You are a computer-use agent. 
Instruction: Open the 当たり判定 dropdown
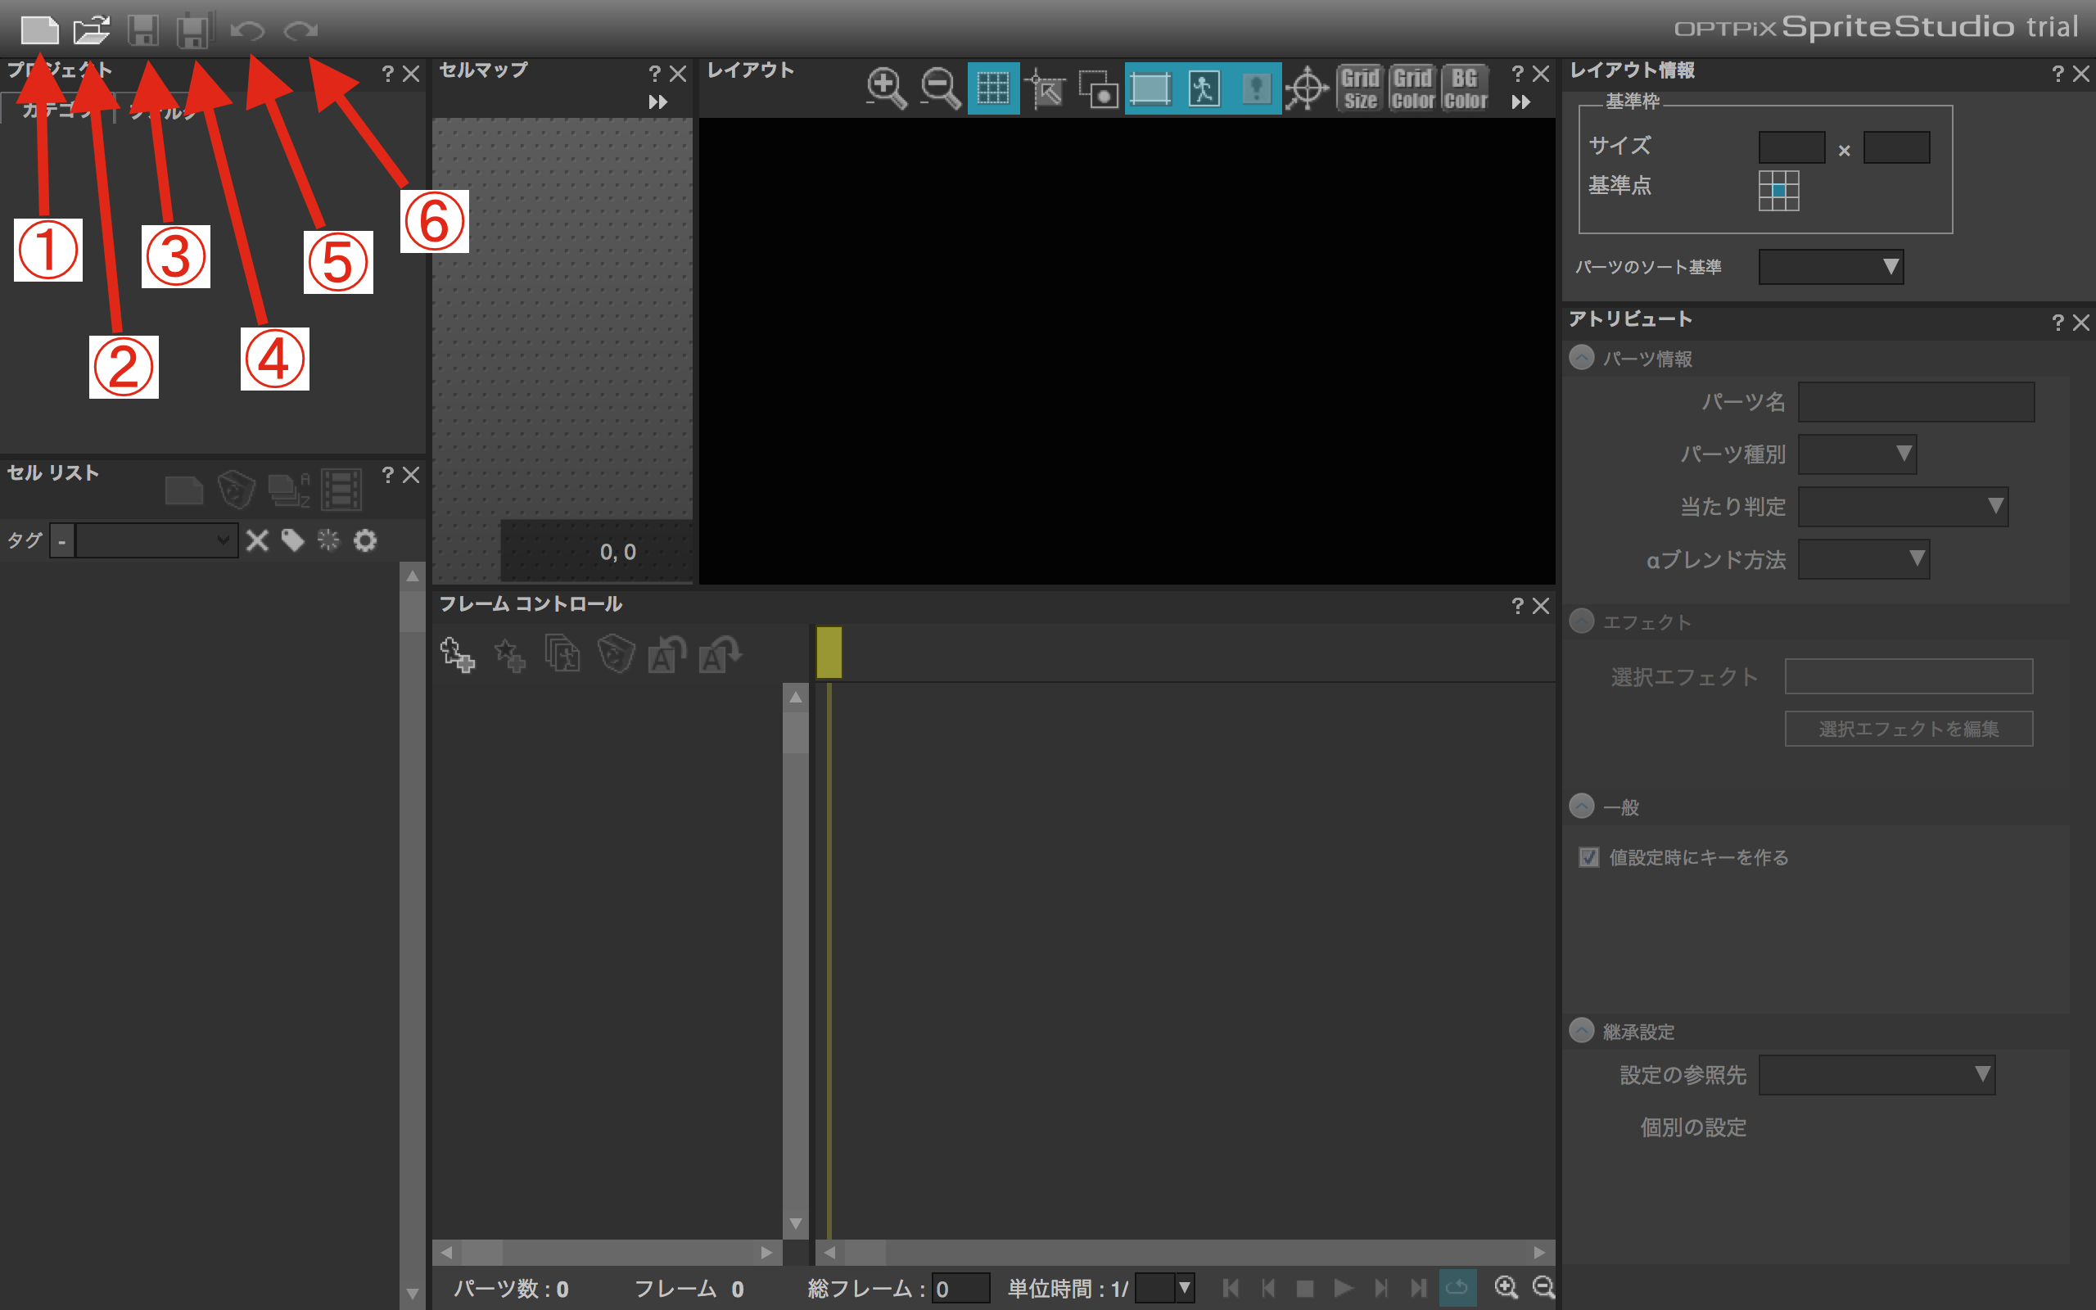[1902, 506]
